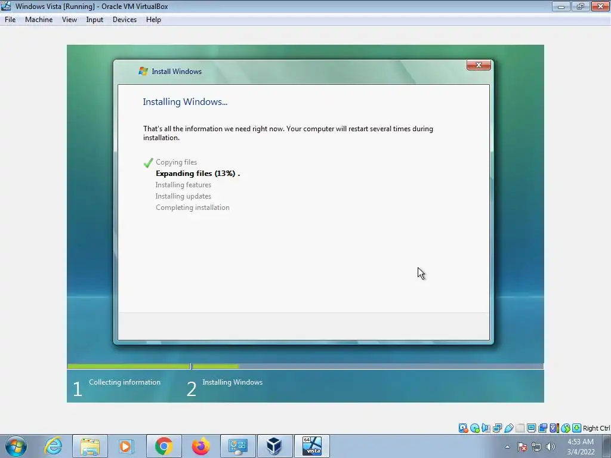Click the network tray icon

point(536,447)
